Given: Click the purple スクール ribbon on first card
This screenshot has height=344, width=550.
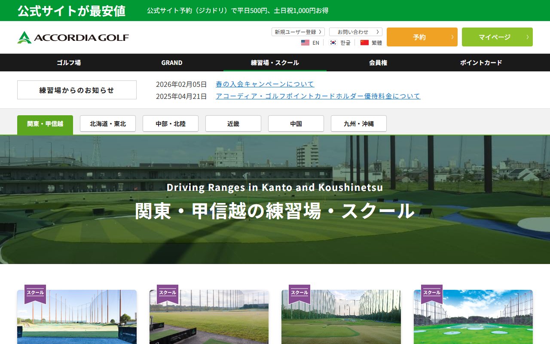Looking at the screenshot, I should click(35, 293).
